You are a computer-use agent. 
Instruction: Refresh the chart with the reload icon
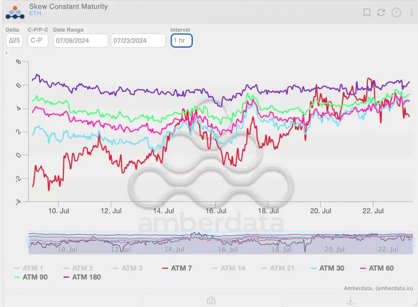tap(381, 12)
